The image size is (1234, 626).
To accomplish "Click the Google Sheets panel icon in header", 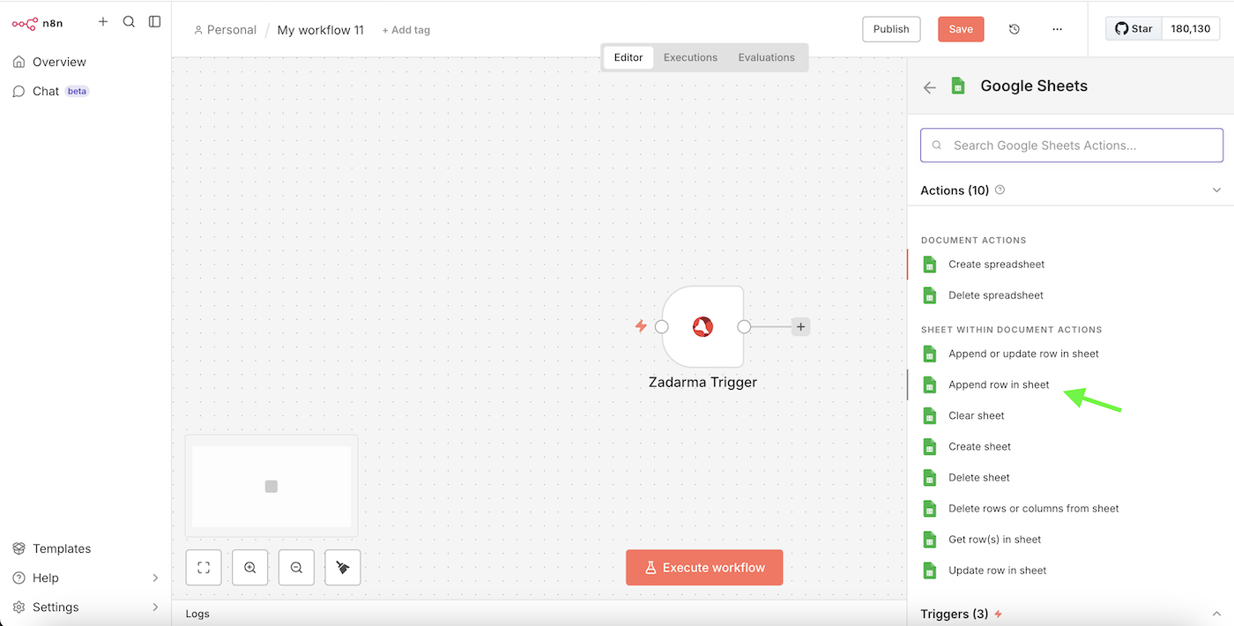I will click(958, 86).
